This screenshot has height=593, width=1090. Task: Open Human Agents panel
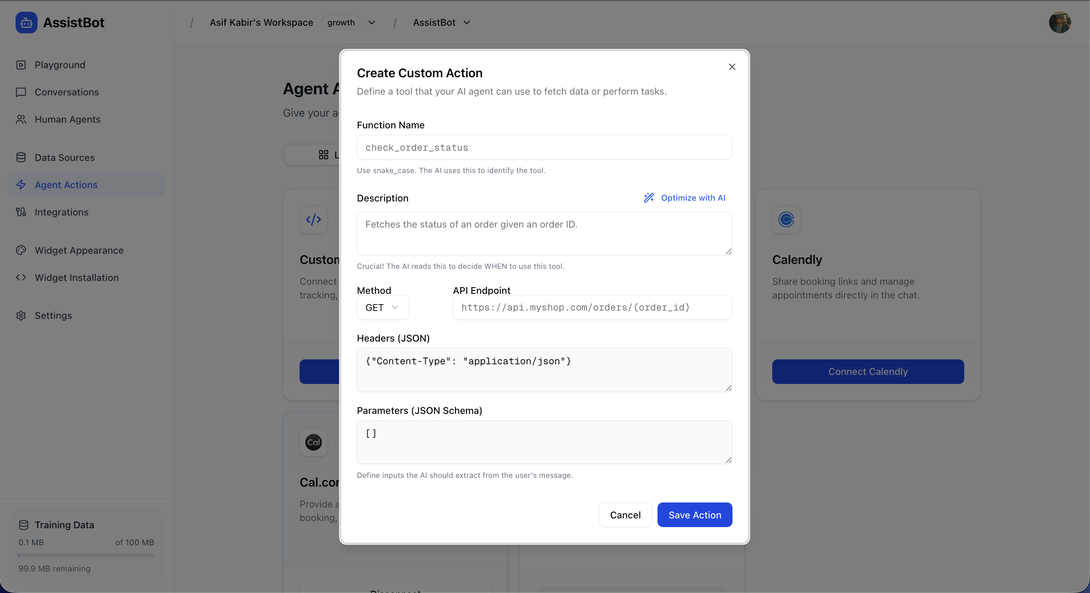(21, 119)
